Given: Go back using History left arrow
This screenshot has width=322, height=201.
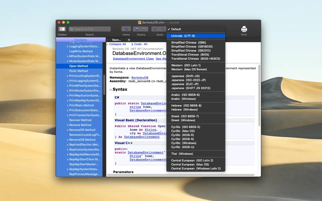Looking at the screenshot, I should (137, 29).
